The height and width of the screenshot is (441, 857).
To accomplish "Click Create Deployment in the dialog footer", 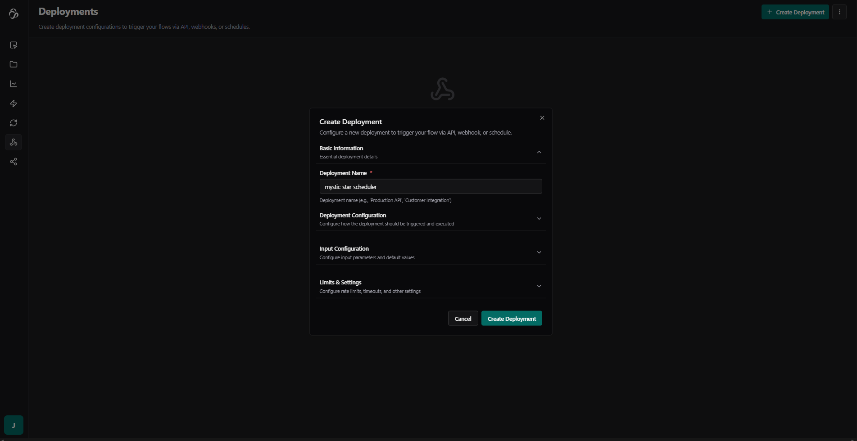I will pyautogui.click(x=511, y=319).
